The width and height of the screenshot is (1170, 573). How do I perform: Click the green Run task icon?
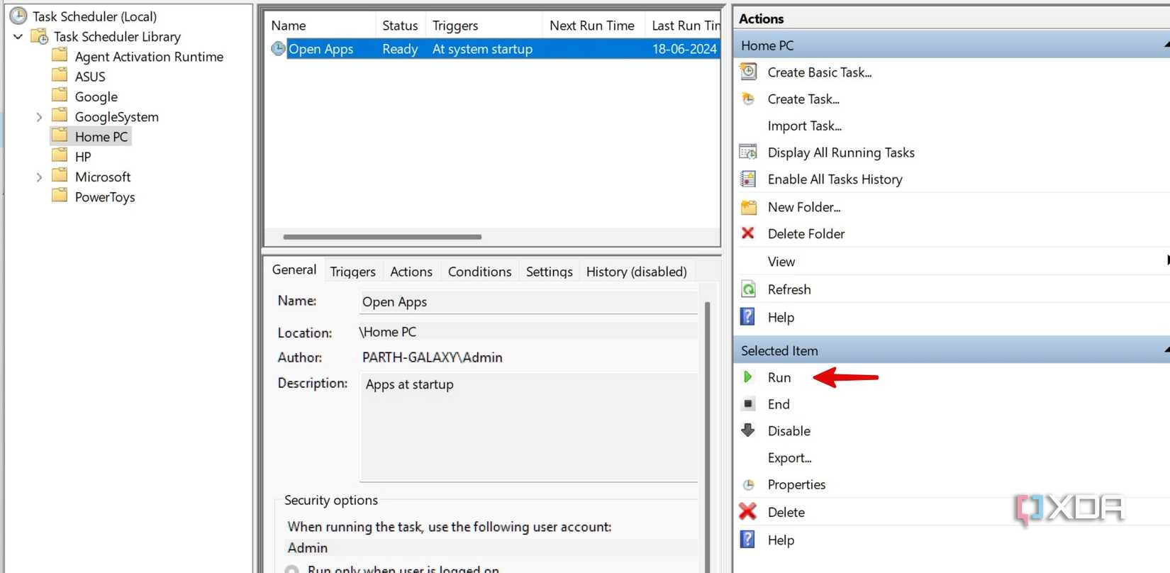click(747, 377)
